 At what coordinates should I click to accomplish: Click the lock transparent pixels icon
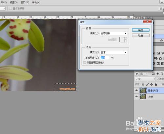(143, 85)
